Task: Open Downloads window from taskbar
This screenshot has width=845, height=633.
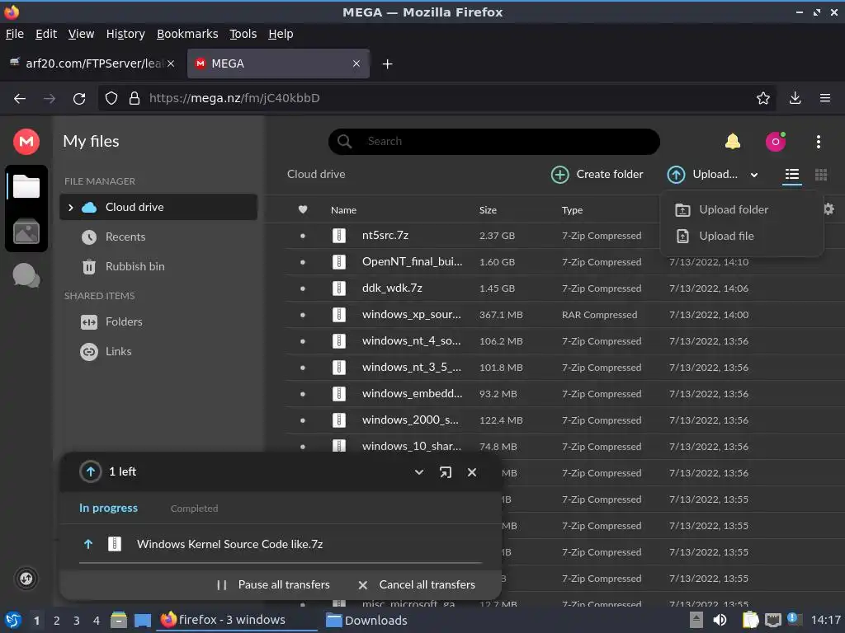Action: [366, 621]
